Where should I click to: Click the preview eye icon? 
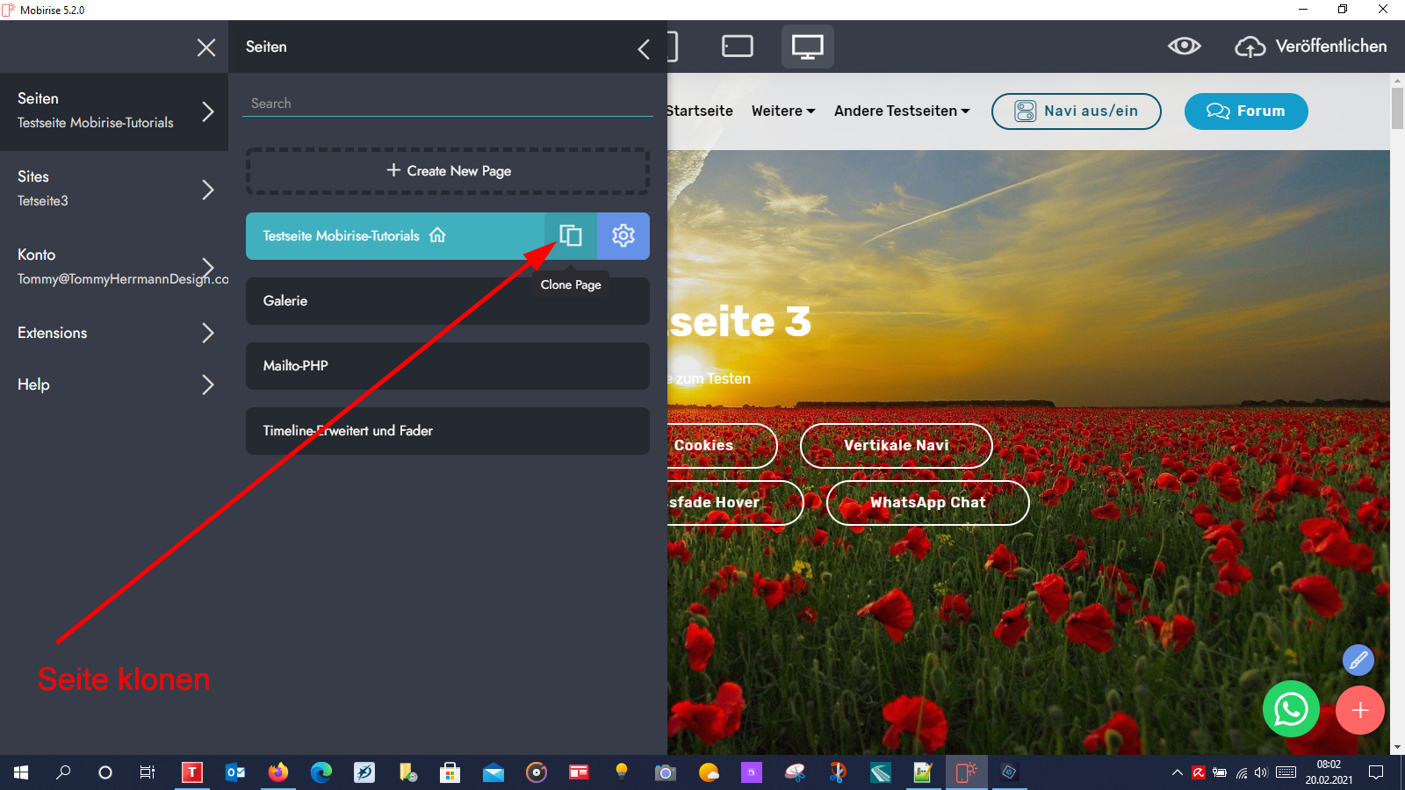tap(1184, 47)
